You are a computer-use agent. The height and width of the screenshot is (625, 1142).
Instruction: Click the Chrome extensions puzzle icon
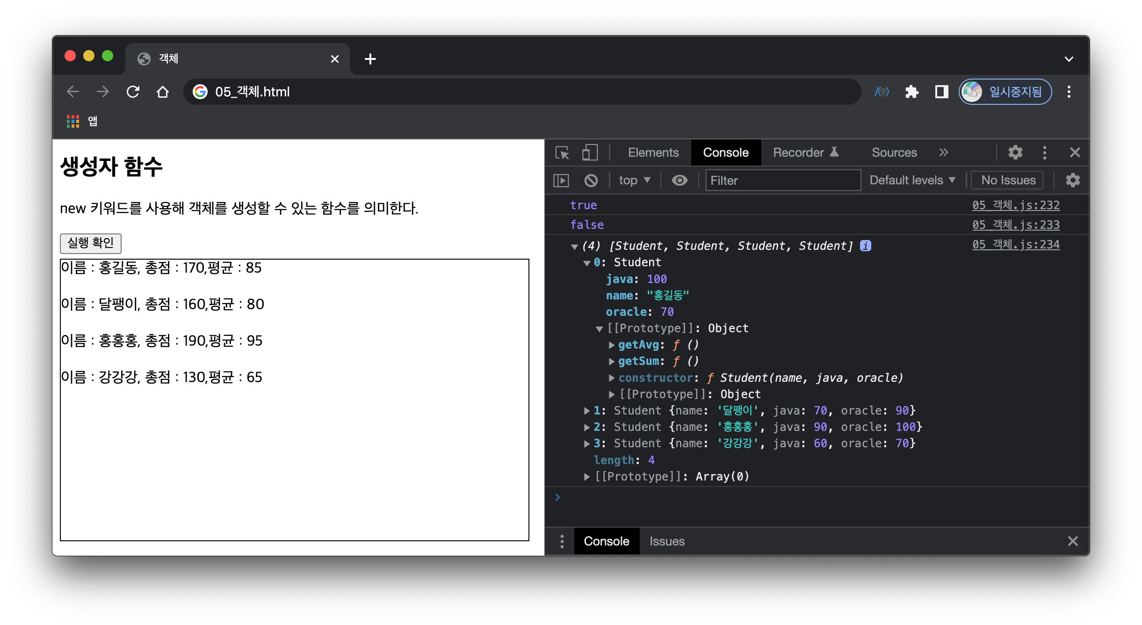911,92
